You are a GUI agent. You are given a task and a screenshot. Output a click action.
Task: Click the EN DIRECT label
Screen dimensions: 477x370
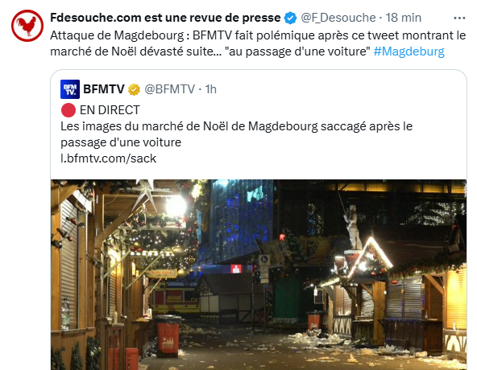(110, 110)
